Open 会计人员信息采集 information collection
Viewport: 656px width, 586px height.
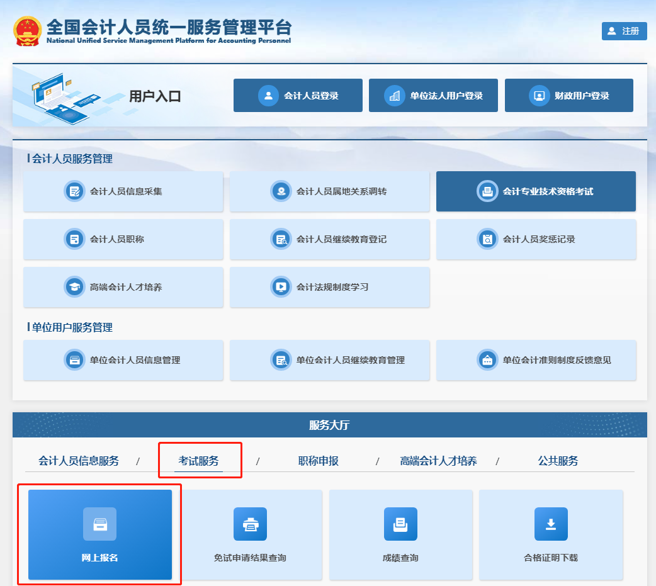(x=123, y=191)
